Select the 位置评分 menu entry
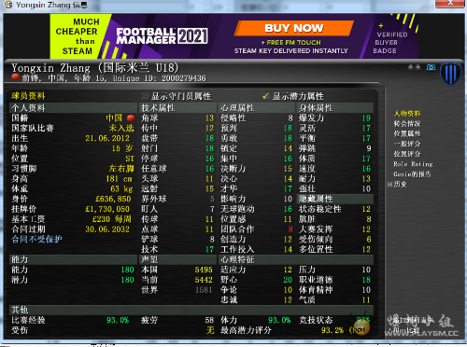The height and width of the screenshot is (347, 467). click(407, 154)
